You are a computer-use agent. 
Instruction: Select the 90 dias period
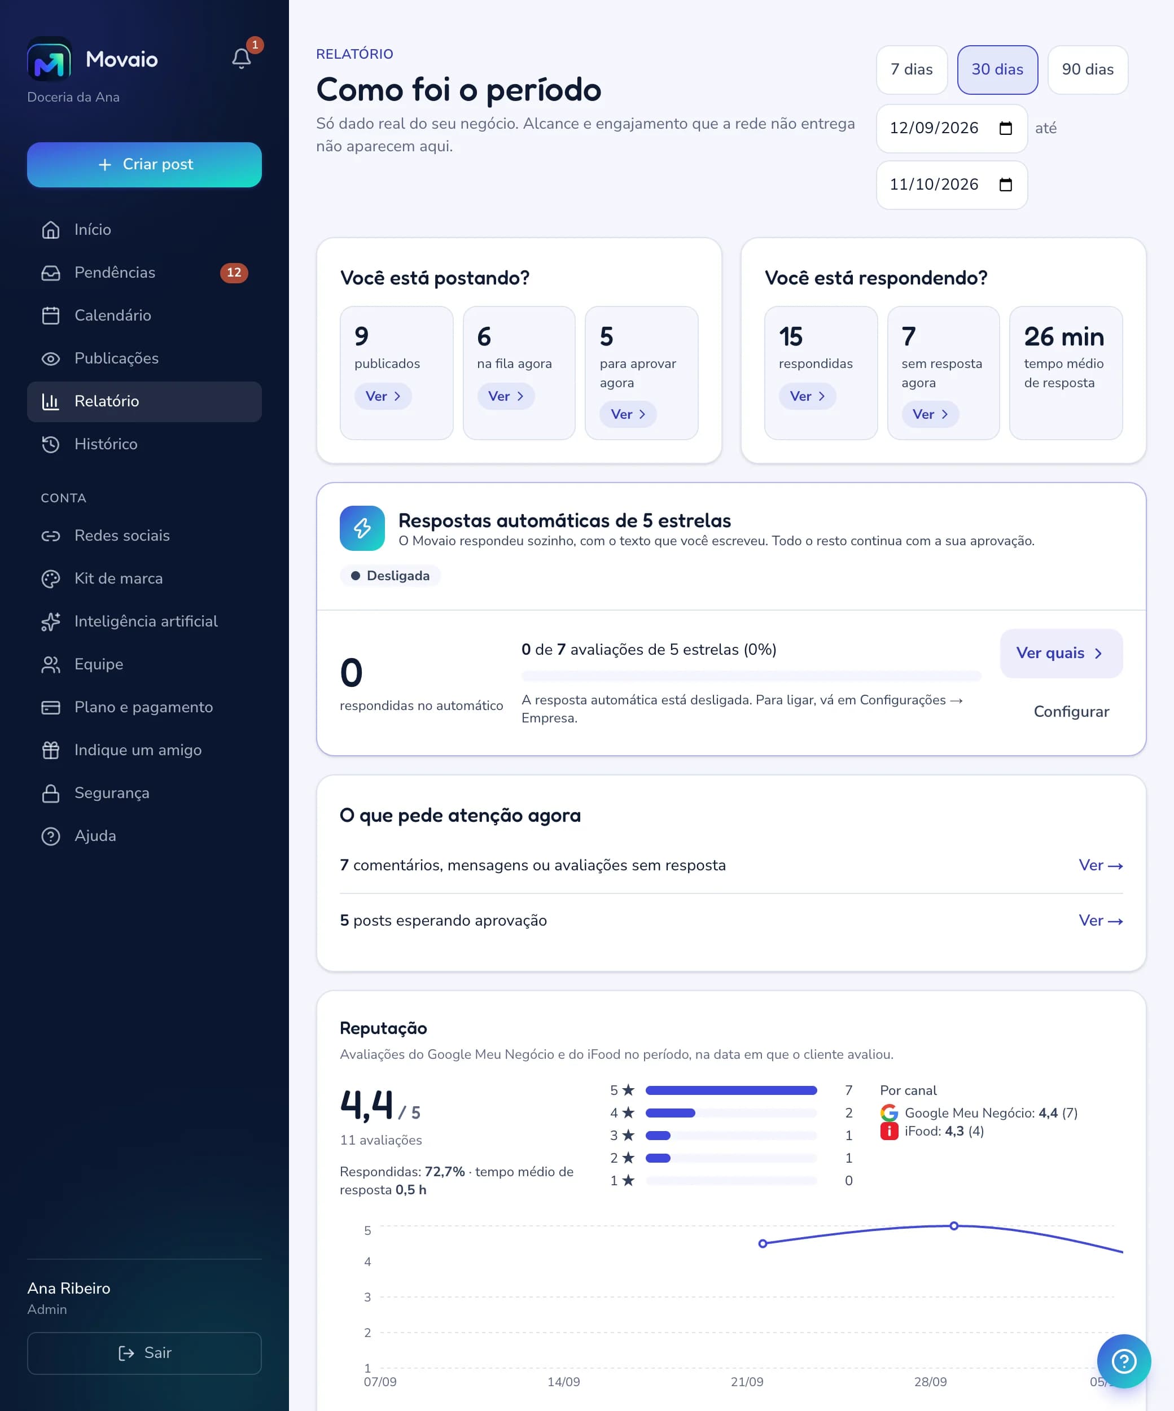1087,70
